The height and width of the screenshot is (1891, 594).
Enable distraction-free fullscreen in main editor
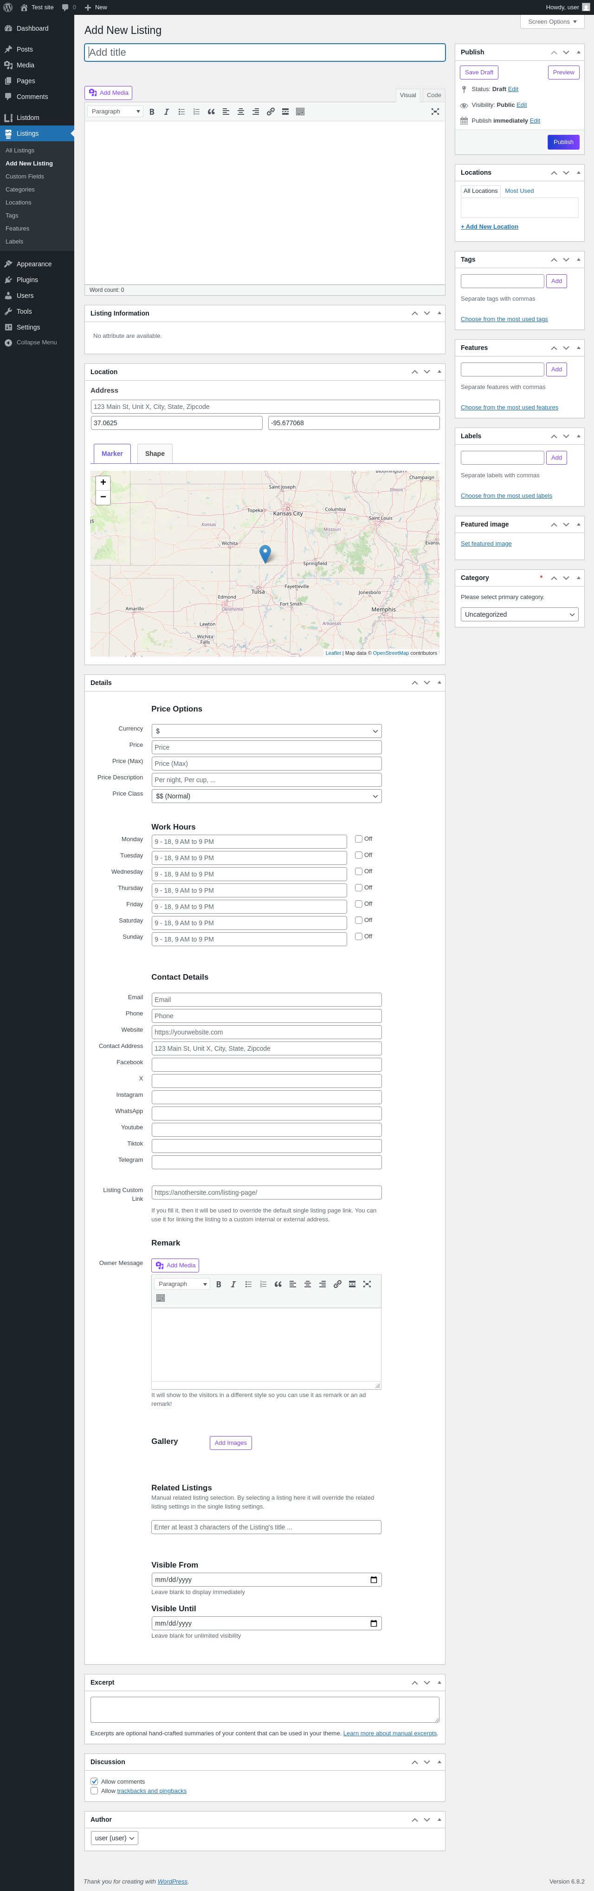435,112
